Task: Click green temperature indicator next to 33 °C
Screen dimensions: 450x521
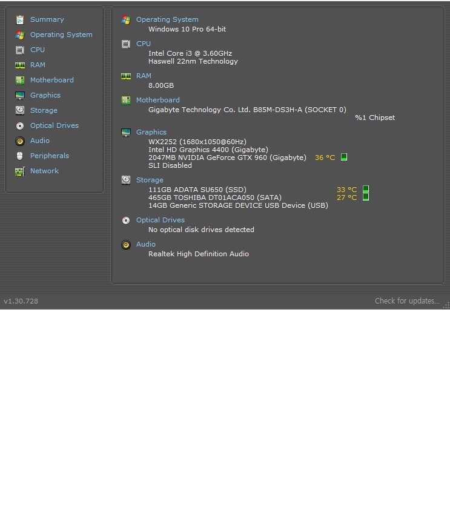Action: coord(366,189)
